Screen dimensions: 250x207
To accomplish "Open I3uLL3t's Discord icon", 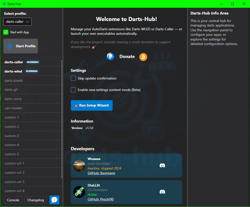I will tap(162, 192).
